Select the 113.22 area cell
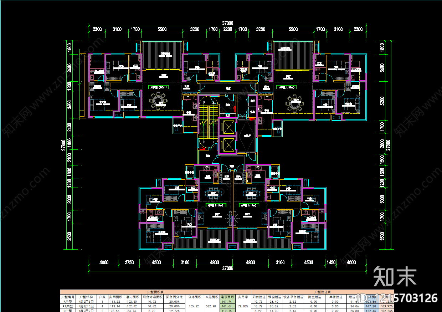This screenshot has width=442, height=312. [x=116, y=301]
